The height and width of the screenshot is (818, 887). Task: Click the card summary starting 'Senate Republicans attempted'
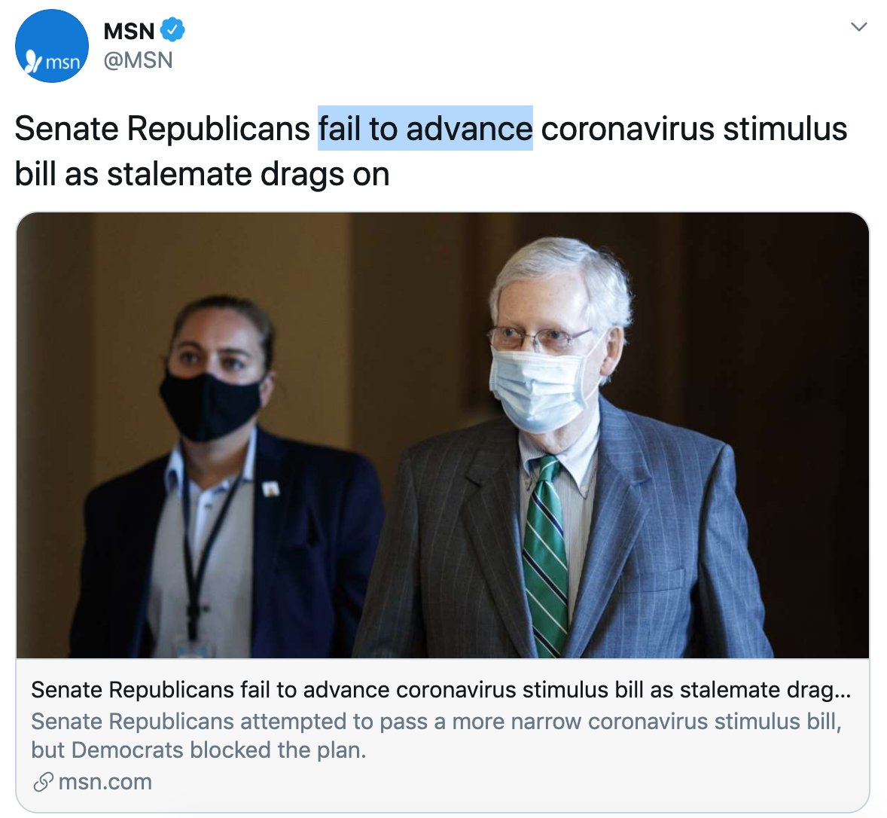[x=436, y=722]
